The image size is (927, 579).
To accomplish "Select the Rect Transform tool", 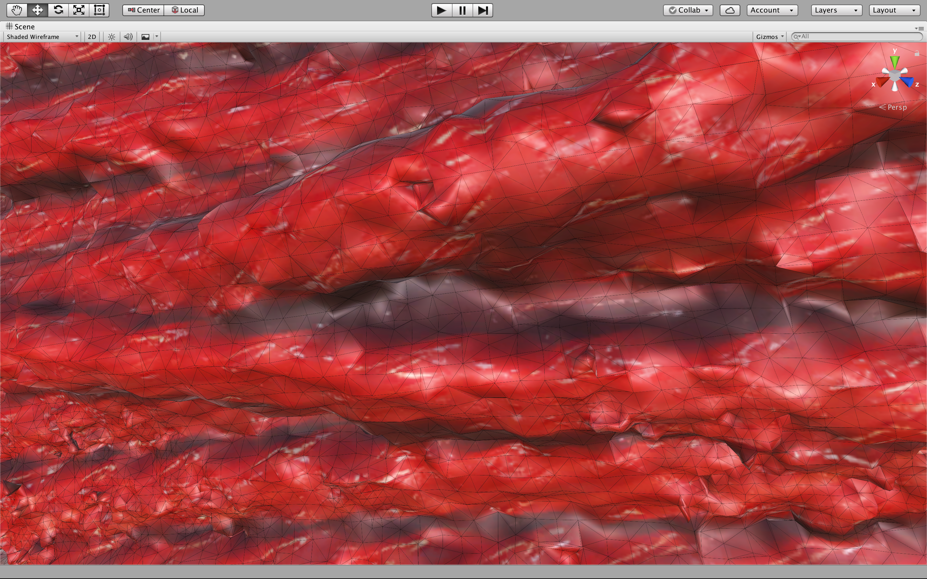I will click(x=99, y=10).
